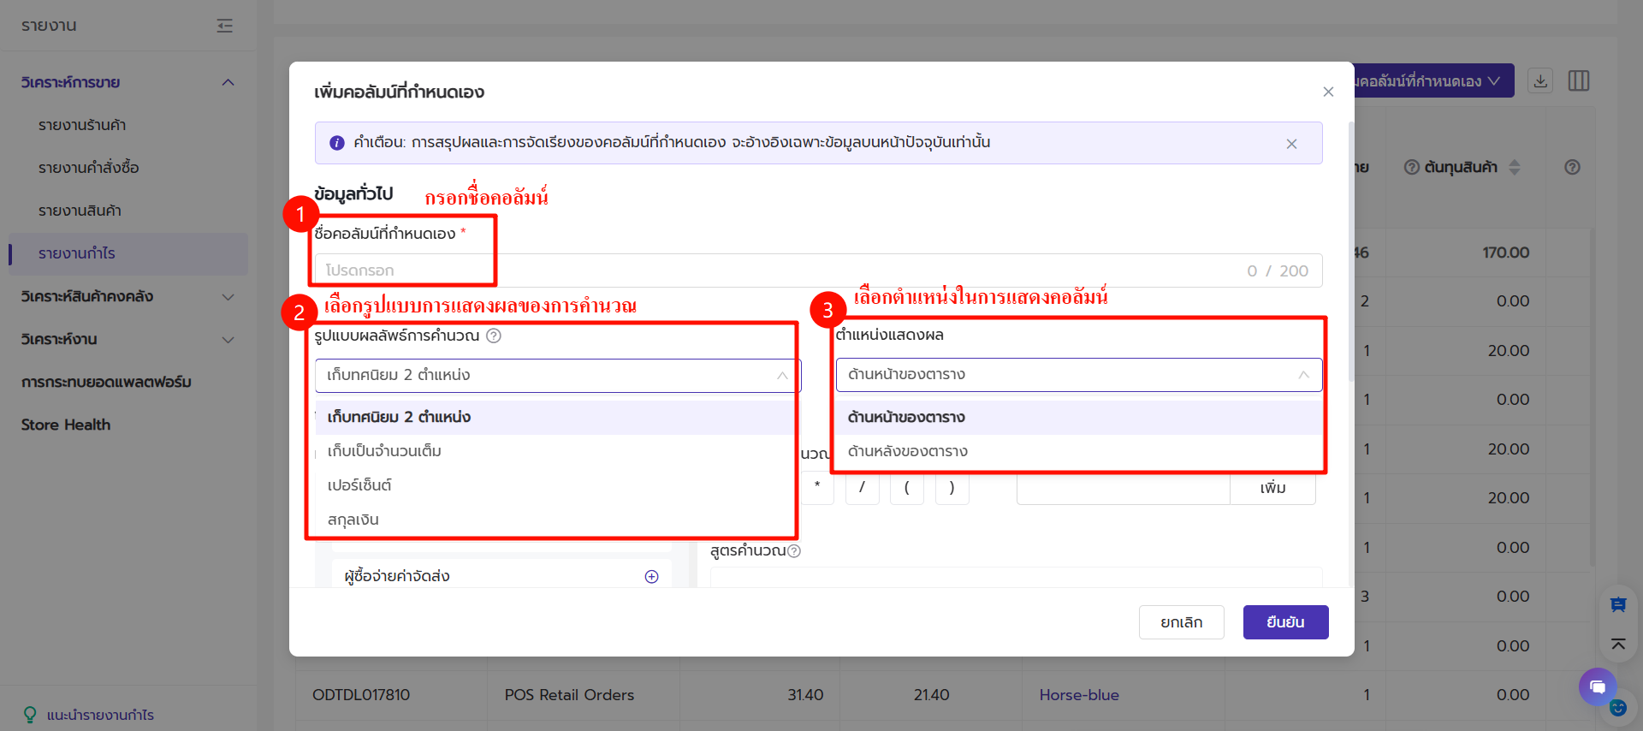The height and width of the screenshot is (731, 1643).
Task: Select ด้านหลังของตาราง position option
Action: [907, 451]
